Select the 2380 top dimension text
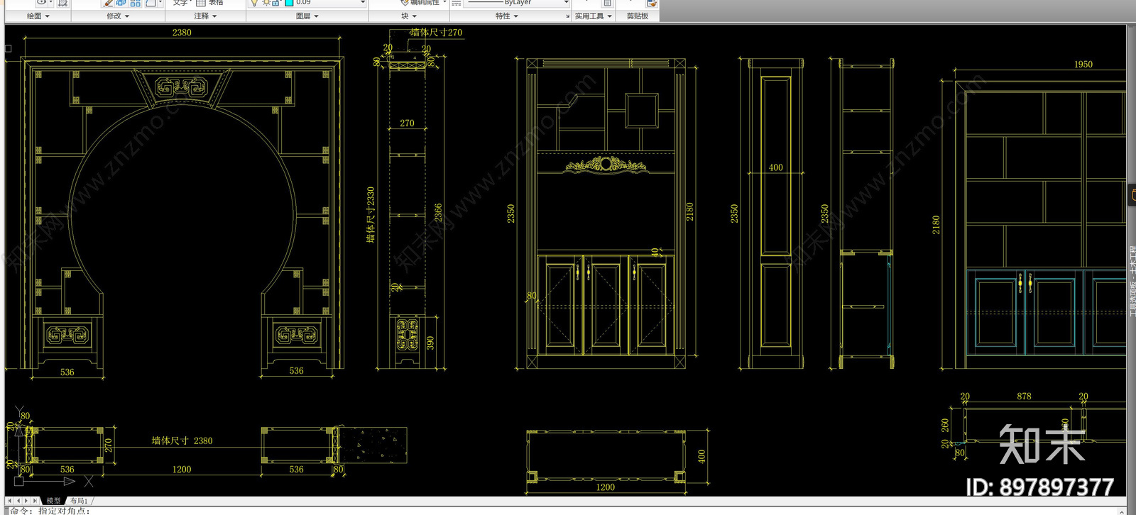Viewport: 1136px width, 515px height. (x=182, y=33)
